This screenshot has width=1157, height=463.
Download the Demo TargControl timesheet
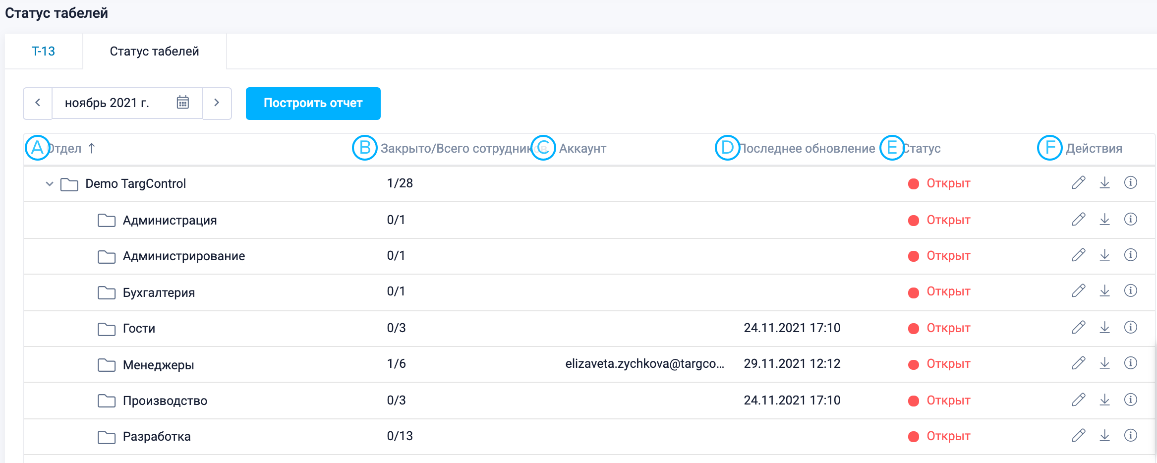point(1104,183)
